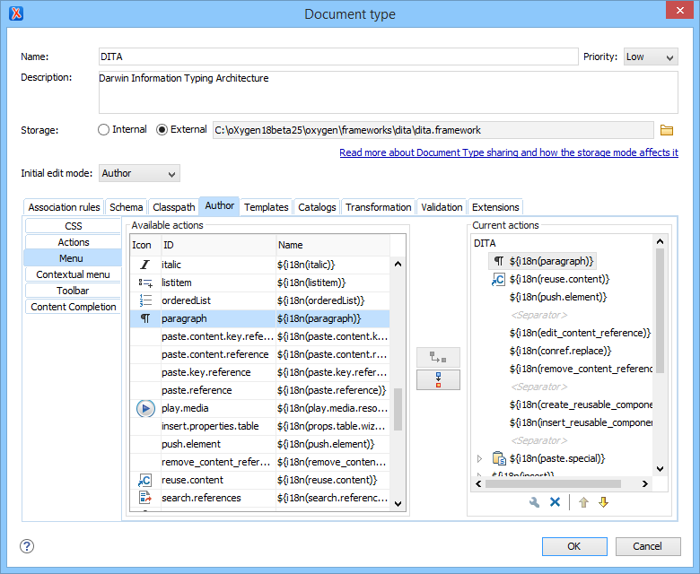
Task: Click Available actions scroll down arrow
Action: coord(398,503)
